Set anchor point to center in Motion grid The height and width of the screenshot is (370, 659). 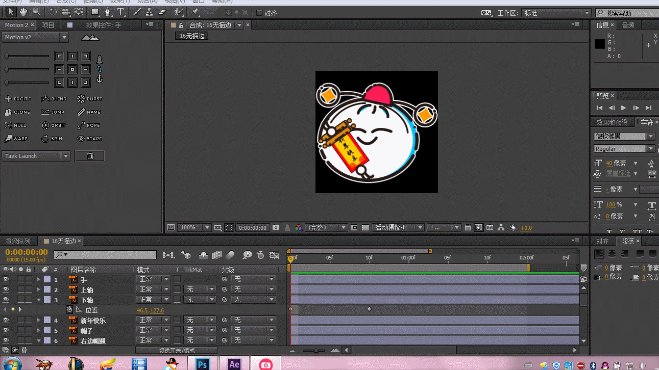[x=72, y=69]
